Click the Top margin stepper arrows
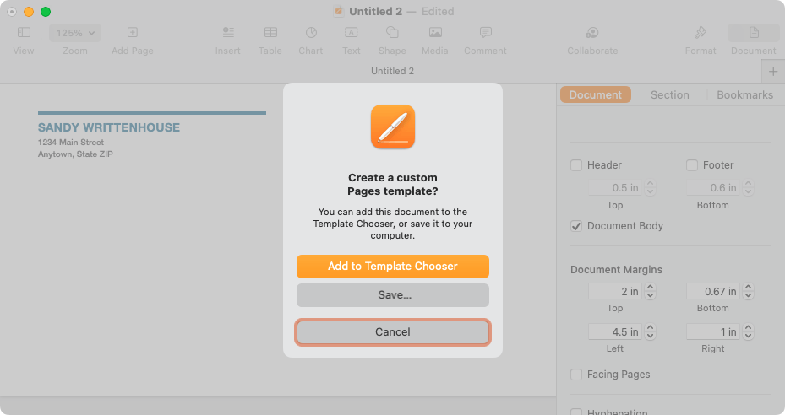 click(651, 291)
